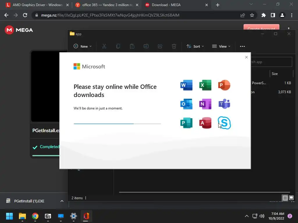Open the volume control in tray
298x223 pixels.
pos(262,216)
